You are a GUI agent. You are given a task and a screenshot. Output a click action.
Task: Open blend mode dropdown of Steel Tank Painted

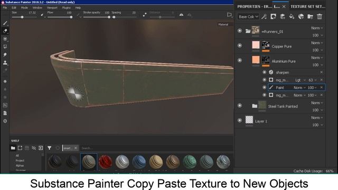click(x=317, y=103)
